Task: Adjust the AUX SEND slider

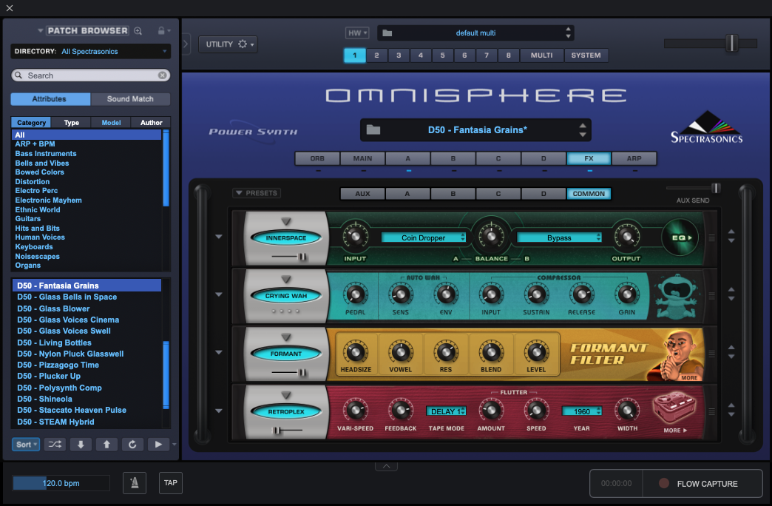Action: pyautogui.click(x=716, y=188)
